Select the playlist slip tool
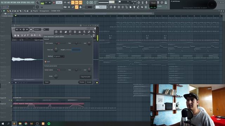The width and height of the screenshot is (225, 126). (18, 11)
